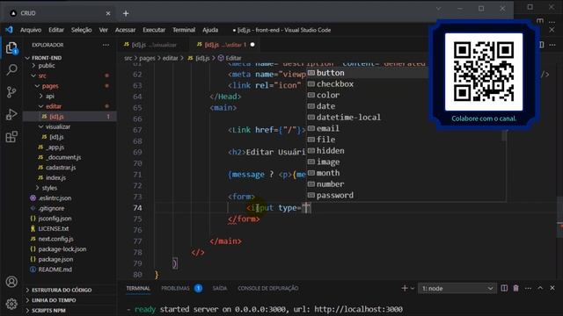Viewport: 563px width, 316px height.
Task: Close the CRUD browser tab
Action: [108, 13]
